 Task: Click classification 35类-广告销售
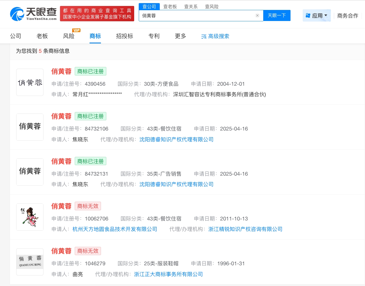coord(164,174)
